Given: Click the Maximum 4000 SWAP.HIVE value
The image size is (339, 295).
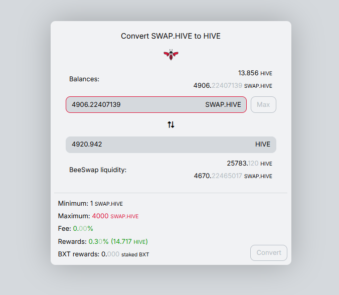Looking at the screenshot, I should [115, 216].
